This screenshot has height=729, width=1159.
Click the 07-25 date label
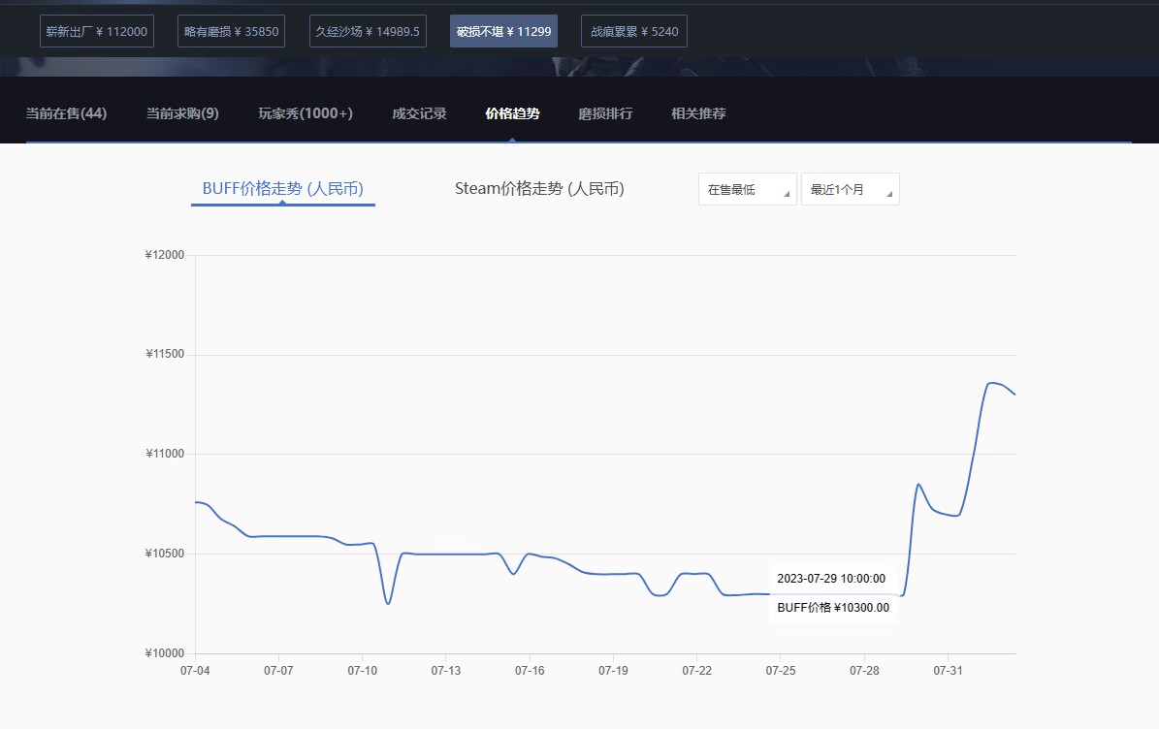tap(781, 671)
